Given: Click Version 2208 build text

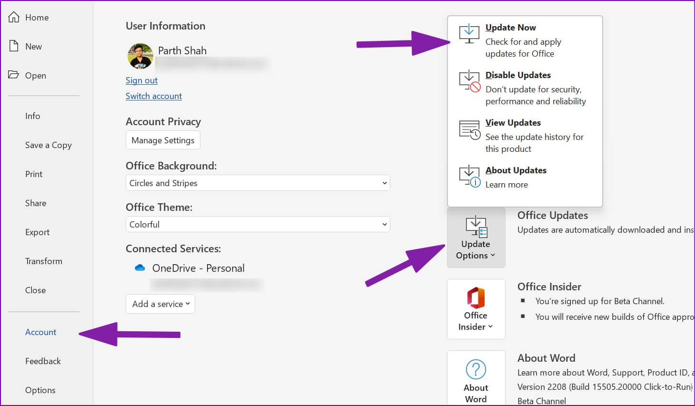Looking at the screenshot, I should pyautogui.click(x=605, y=386).
